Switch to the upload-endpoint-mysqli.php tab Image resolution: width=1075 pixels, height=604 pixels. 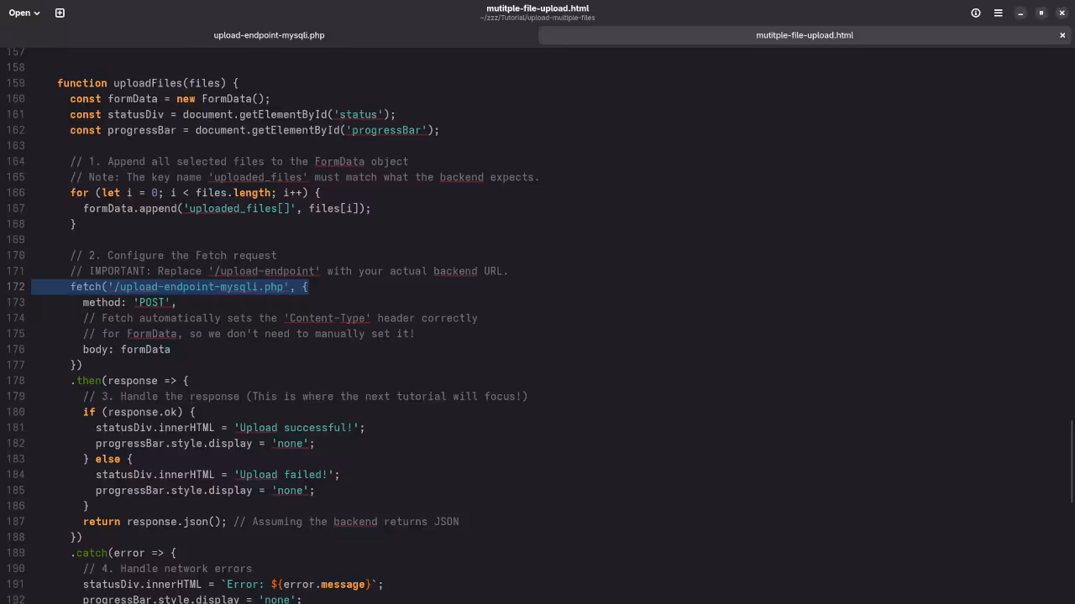click(x=269, y=35)
